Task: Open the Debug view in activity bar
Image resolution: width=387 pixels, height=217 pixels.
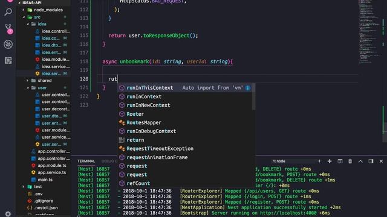Action: point(8,44)
